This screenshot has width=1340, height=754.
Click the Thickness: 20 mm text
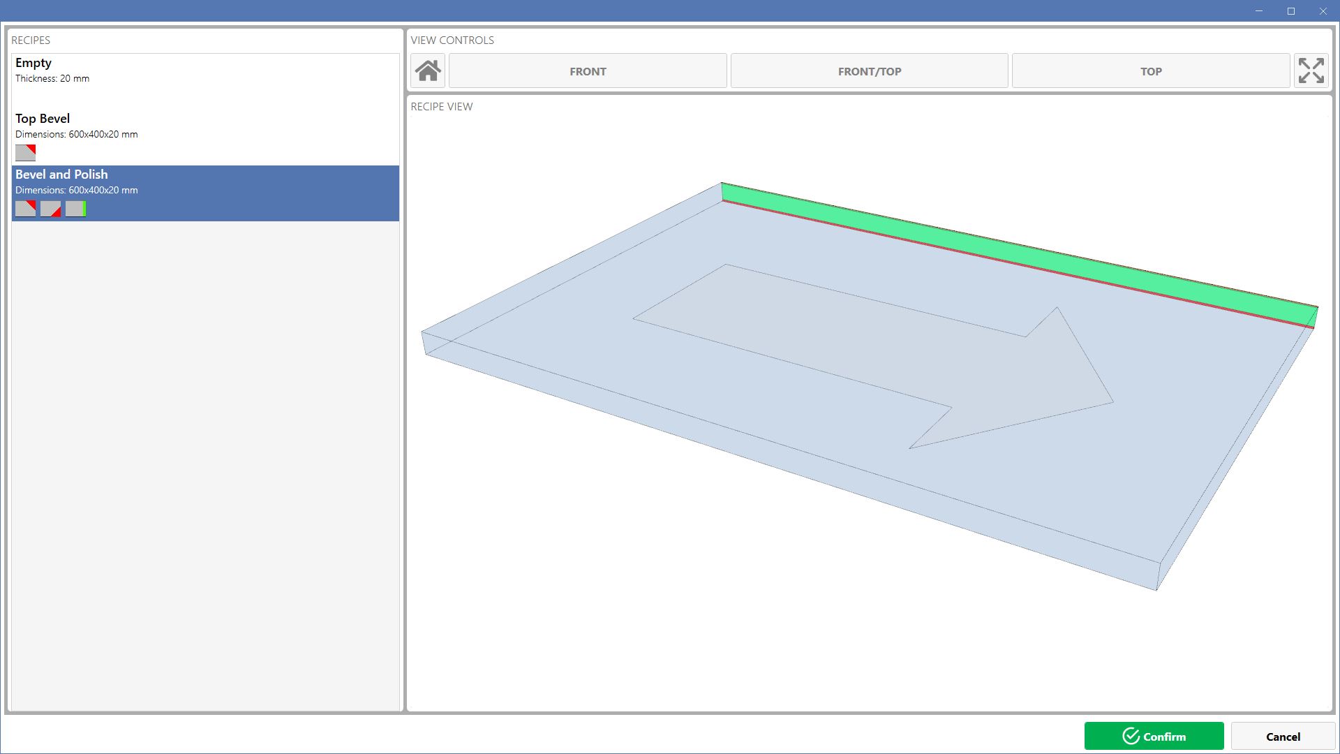click(x=52, y=78)
